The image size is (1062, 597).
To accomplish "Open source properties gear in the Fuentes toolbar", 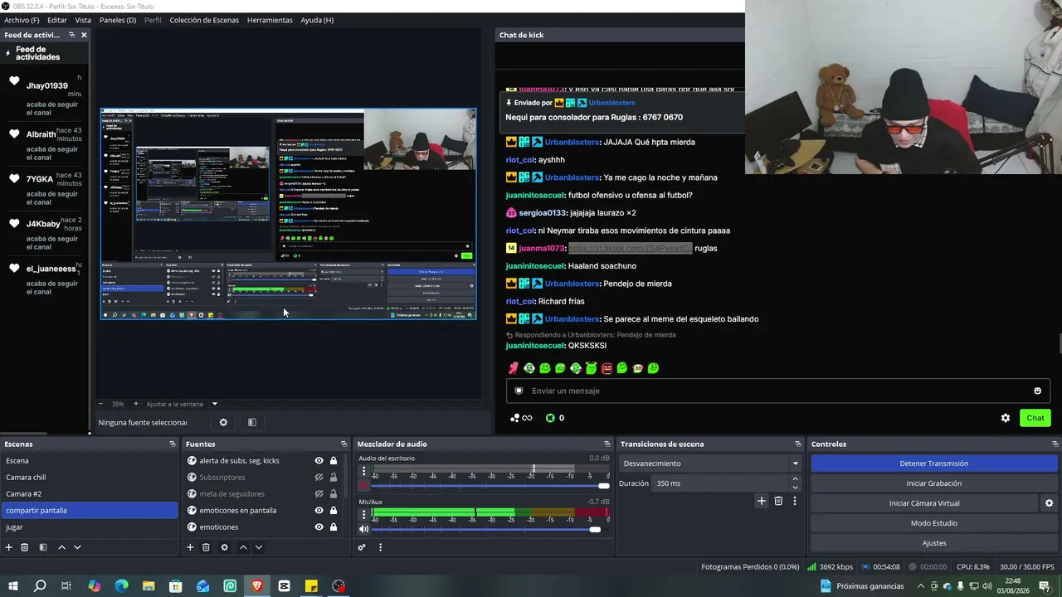I will coord(224,547).
